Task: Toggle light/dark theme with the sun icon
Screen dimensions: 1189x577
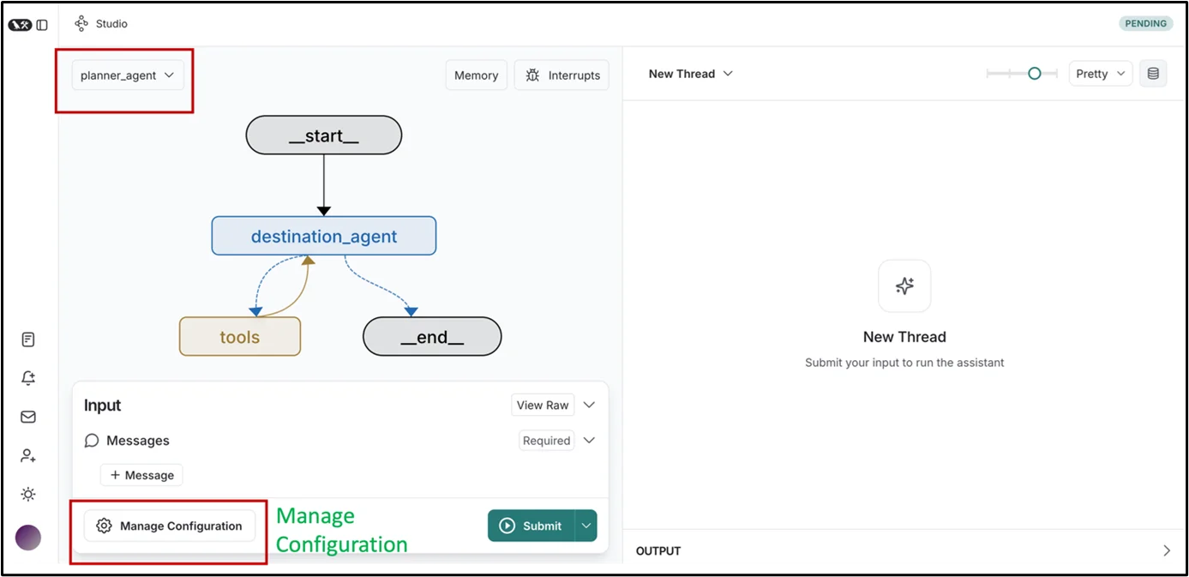Action: pos(28,495)
